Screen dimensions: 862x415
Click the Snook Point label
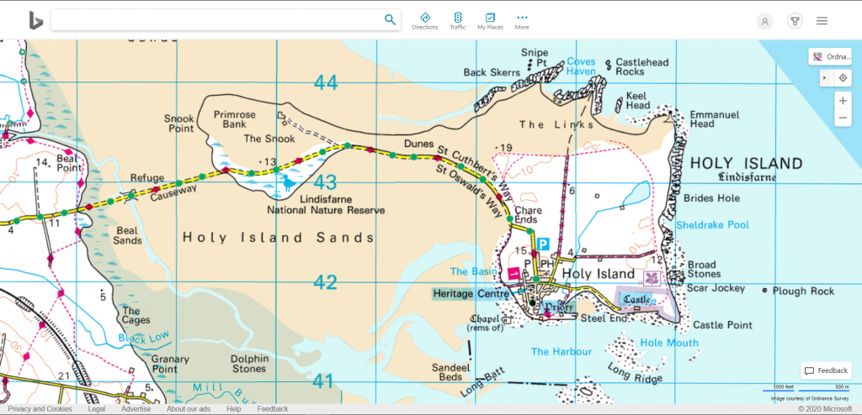coord(180,123)
